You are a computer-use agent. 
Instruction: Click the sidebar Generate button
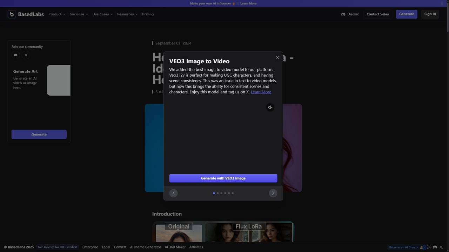39,134
